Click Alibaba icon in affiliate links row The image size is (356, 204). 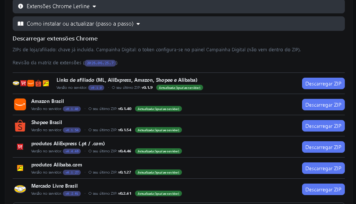pyautogui.click(x=46, y=83)
